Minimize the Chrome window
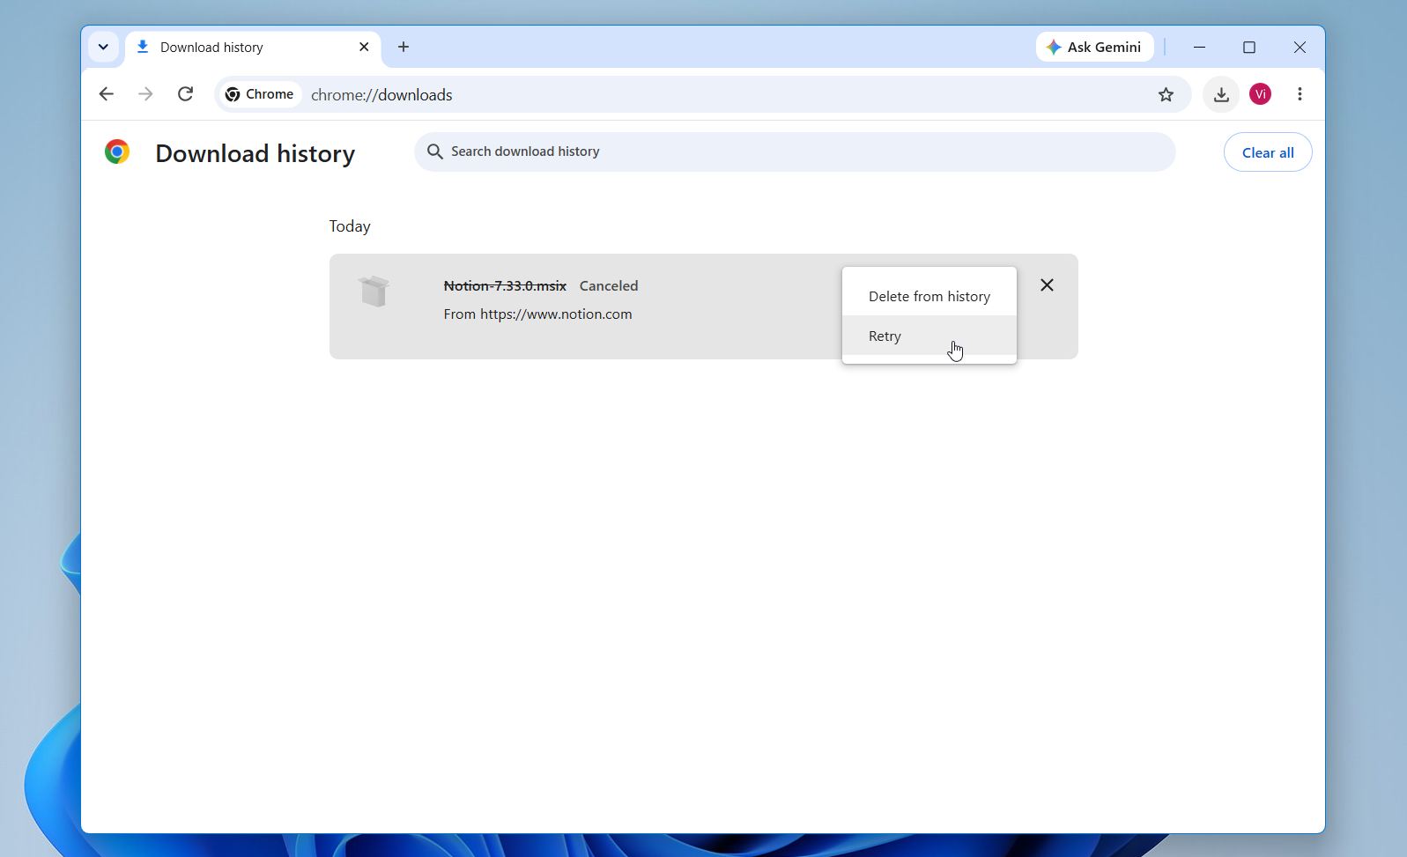 click(x=1199, y=48)
